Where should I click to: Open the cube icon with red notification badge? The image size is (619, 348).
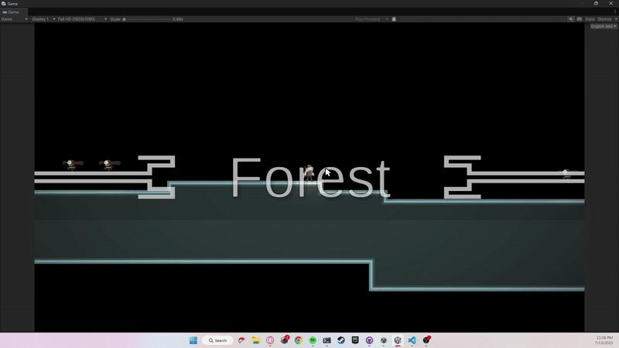[x=285, y=340]
